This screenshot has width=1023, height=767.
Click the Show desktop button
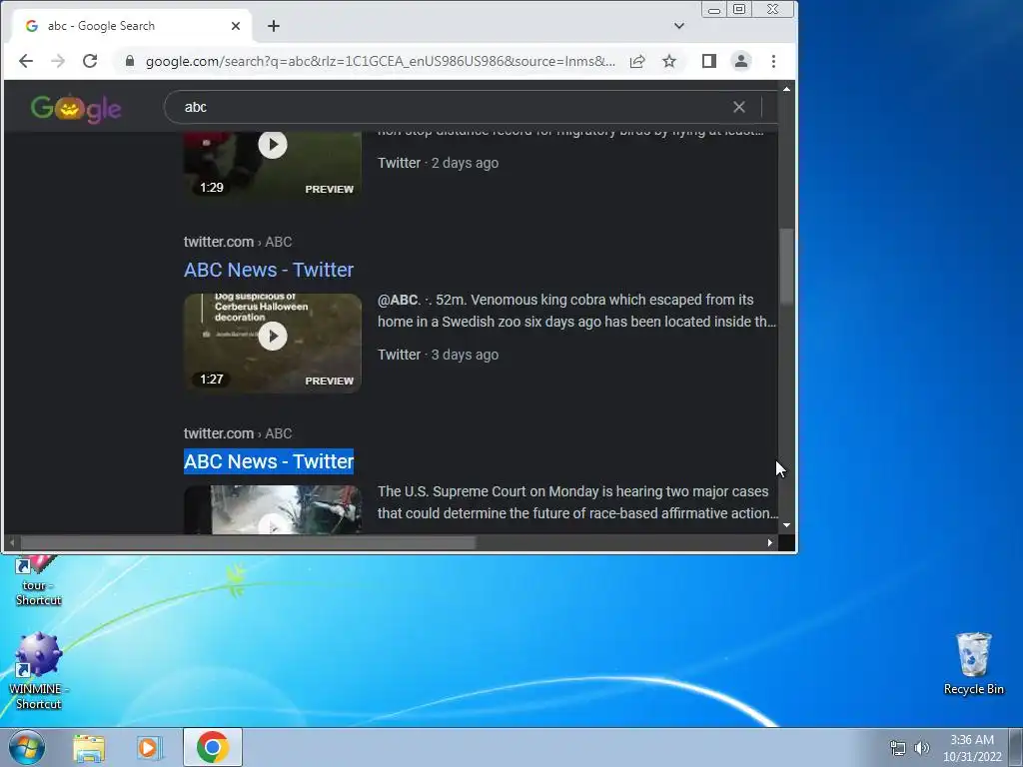tap(1016, 747)
